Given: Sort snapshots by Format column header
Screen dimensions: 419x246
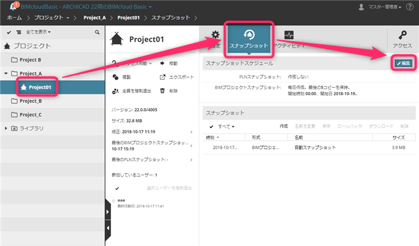Looking at the screenshot, I should [266, 137].
